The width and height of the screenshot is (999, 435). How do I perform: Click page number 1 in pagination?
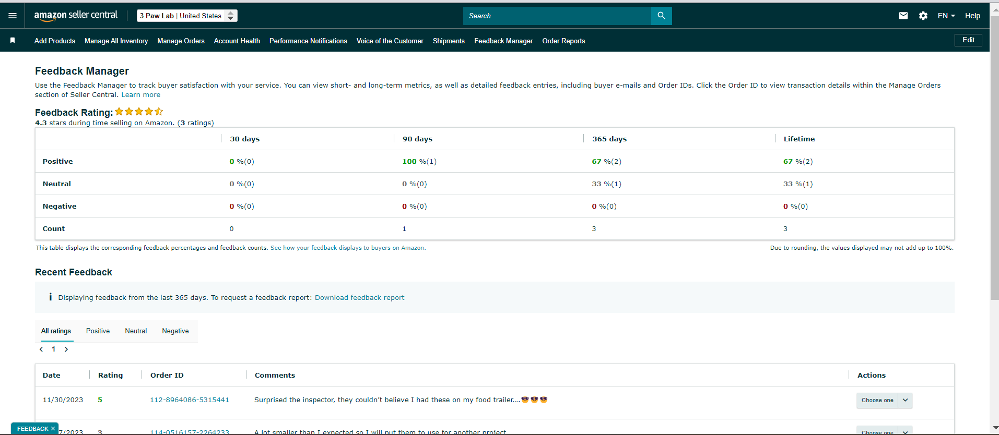point(53,349)
